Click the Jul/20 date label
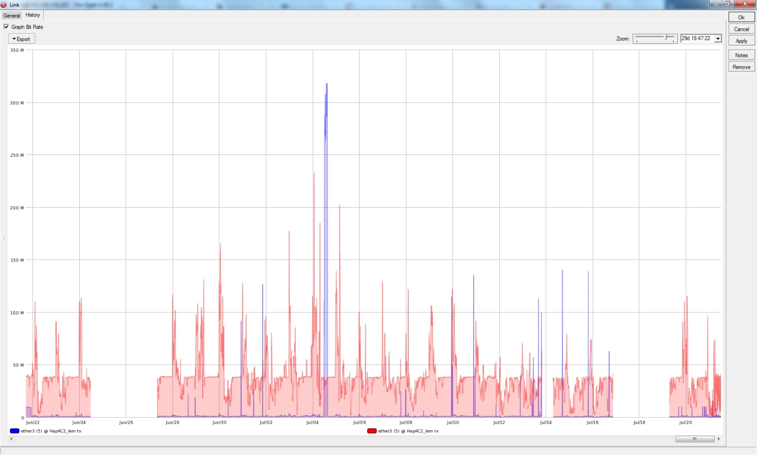The width and height of the screenshot is (757, 455). 685,422
